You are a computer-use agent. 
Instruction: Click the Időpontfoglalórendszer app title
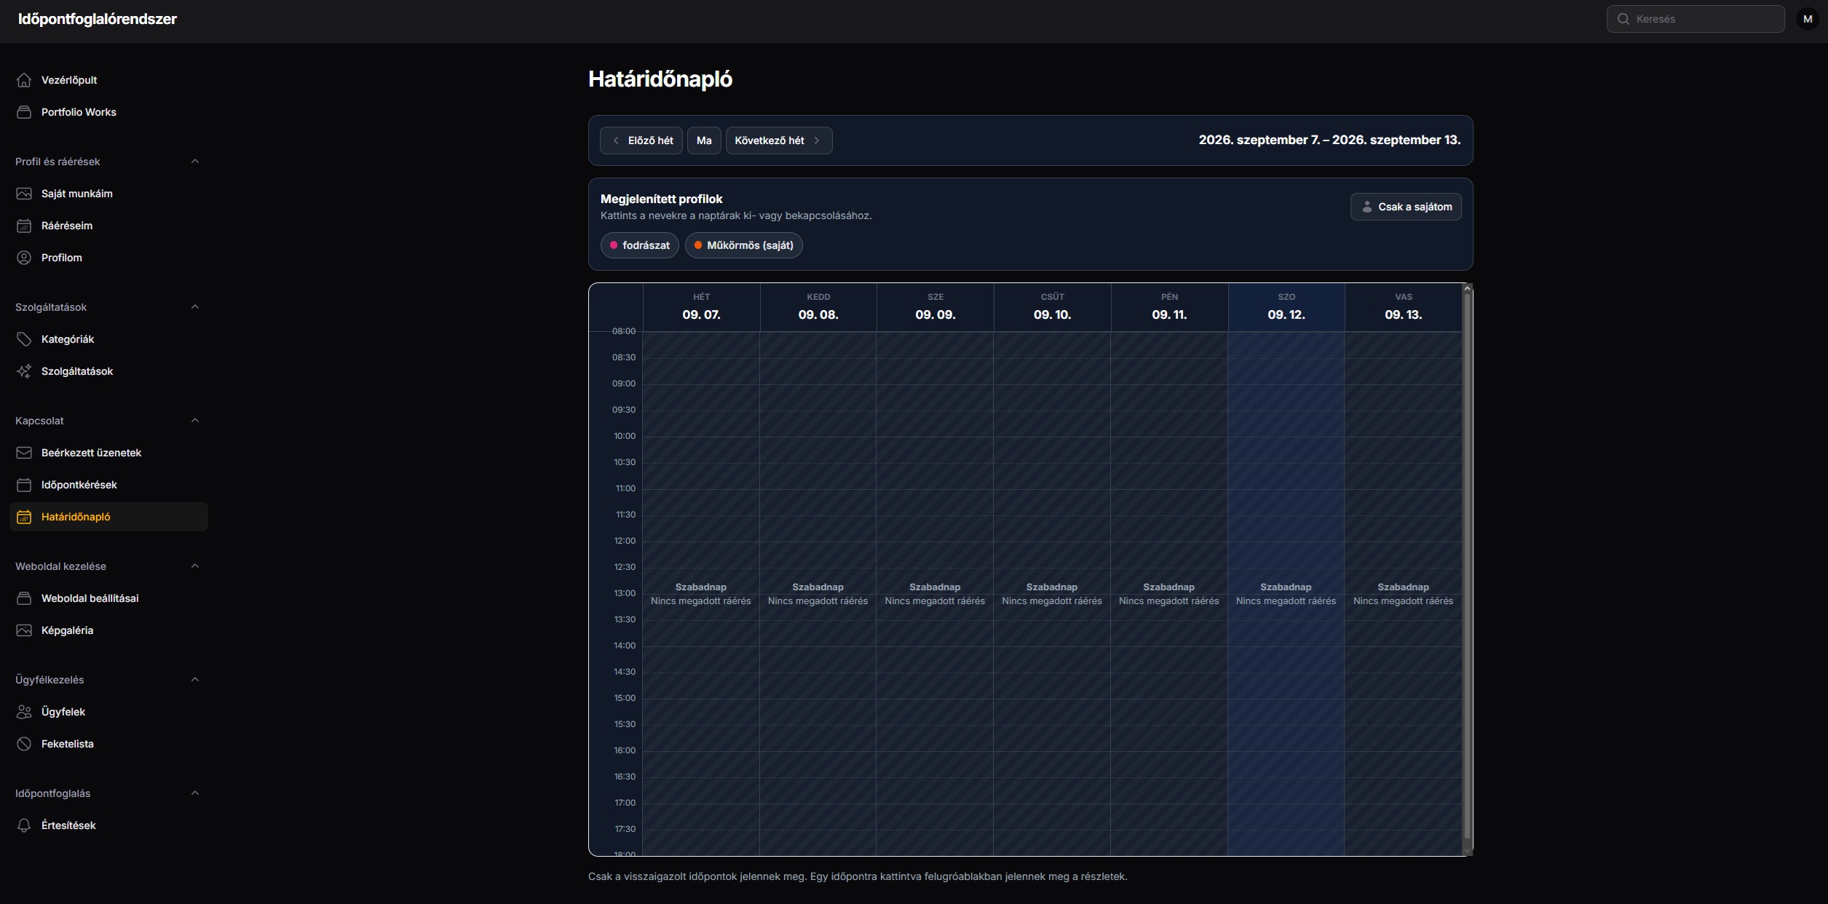98,19
